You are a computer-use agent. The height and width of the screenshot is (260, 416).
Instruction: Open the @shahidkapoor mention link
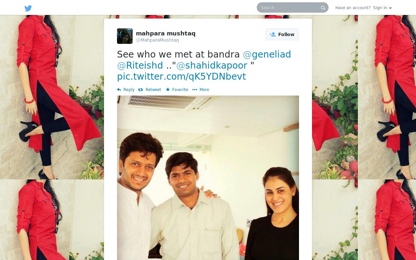click(212, 65)
